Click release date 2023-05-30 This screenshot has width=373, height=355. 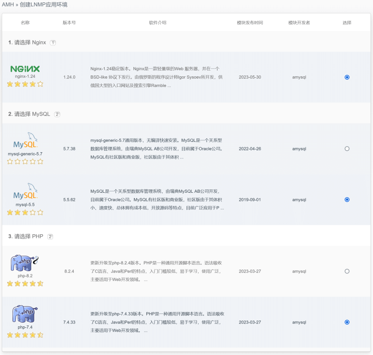coord(250,77)
